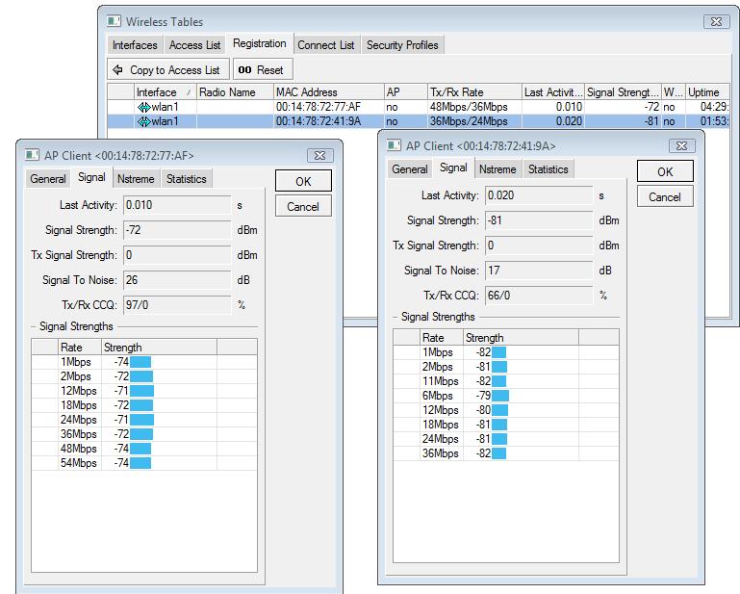Open Statistics tab in AP Client 77:AF
The height and width of the screenshot is (594, 740).
click(187, 179)
